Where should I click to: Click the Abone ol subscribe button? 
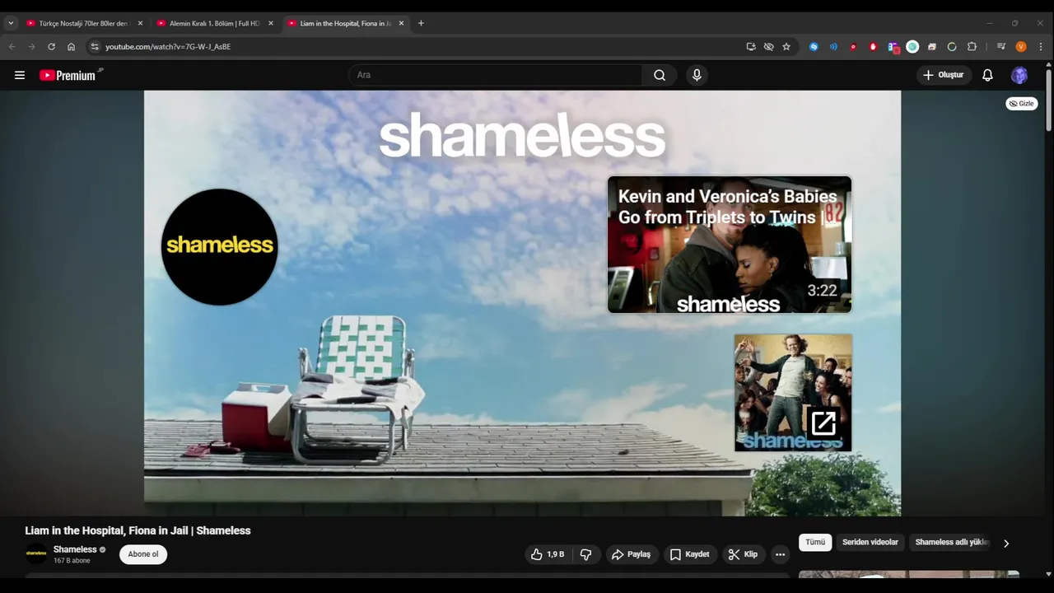tap(143, 554)
